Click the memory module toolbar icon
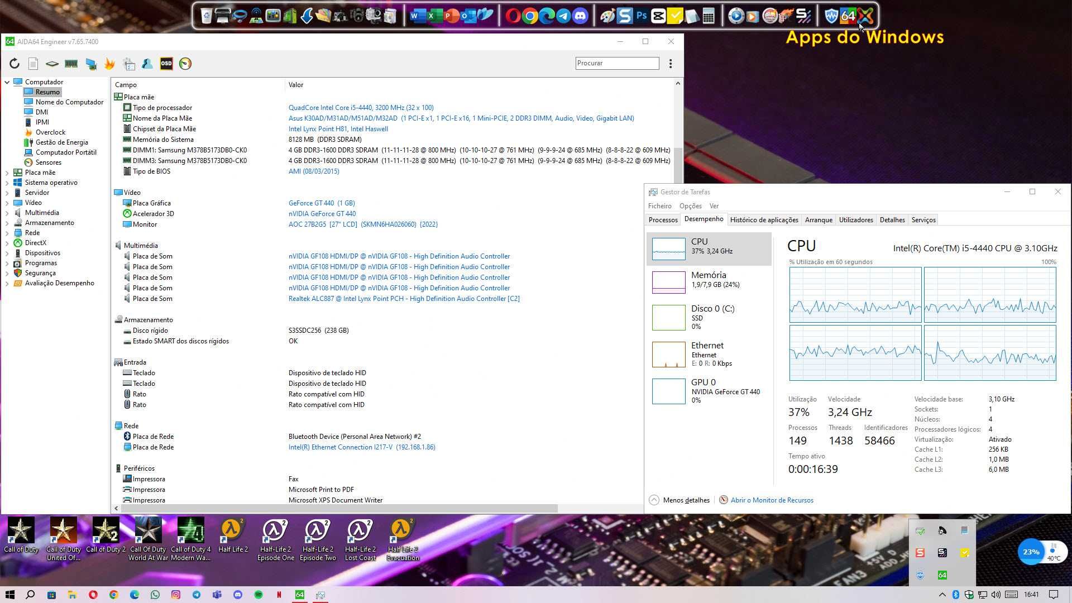 (x=71, y=64)
